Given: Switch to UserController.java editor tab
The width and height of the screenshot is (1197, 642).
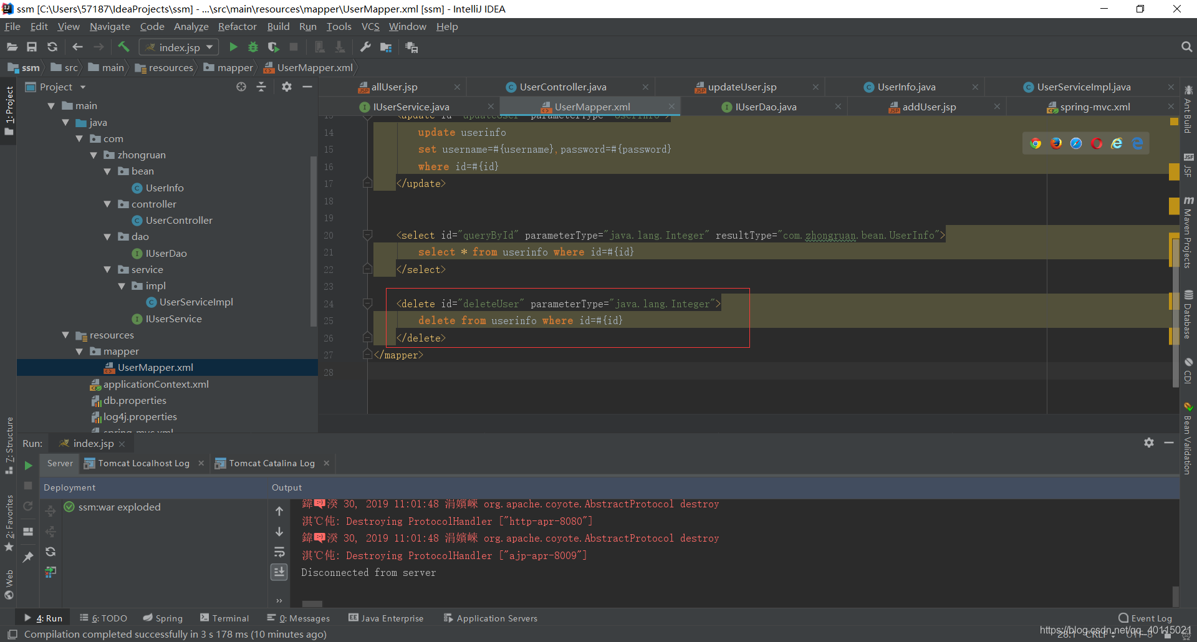Looking at the screenshot, I should (x=563, y=87).
